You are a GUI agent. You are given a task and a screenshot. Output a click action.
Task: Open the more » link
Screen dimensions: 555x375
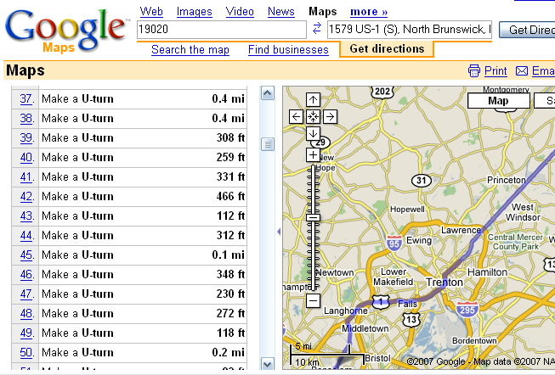click(x=369, y=12)
